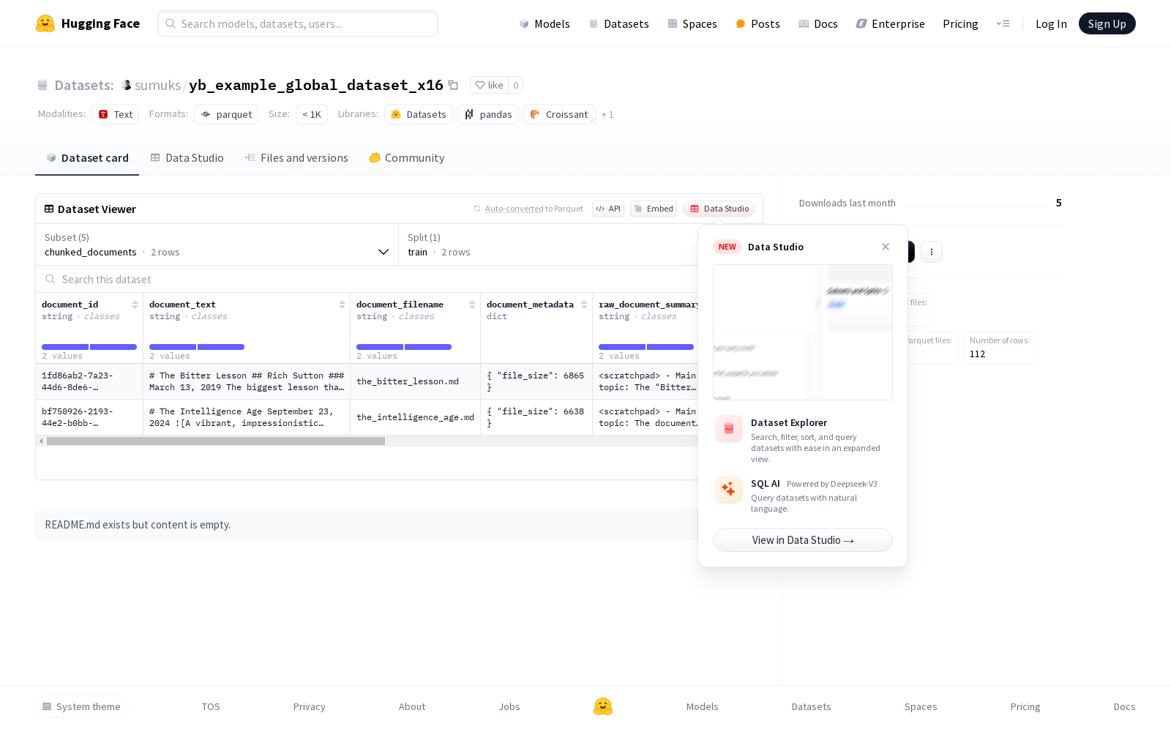1171x732 pixels.
Task: Open the System theme selector
Action: (x=82, y=706)
